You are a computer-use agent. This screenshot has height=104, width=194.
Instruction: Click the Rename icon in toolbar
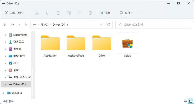coord(69,13)
